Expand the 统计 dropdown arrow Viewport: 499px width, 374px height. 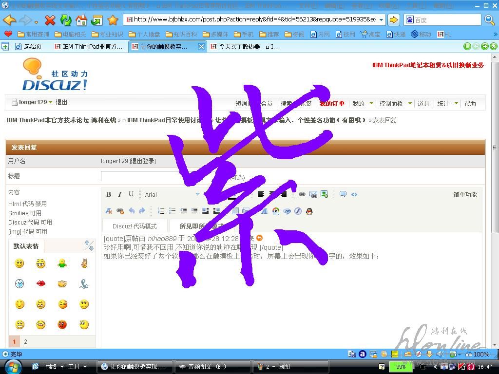(456, 103)
